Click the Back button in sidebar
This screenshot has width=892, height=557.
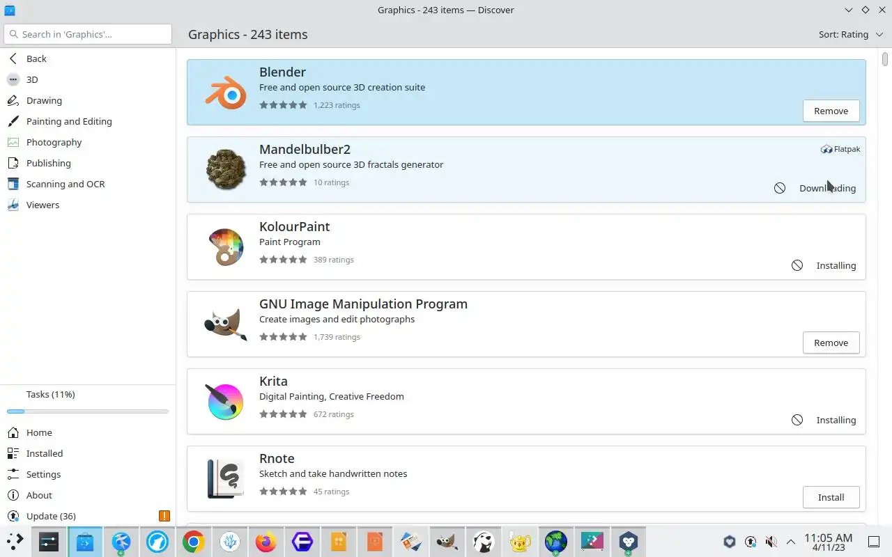[x=88, y=58]
